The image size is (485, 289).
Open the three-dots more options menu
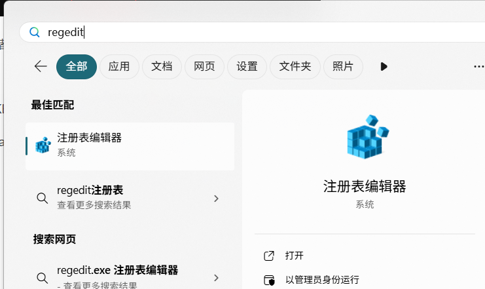click(479, 67)
